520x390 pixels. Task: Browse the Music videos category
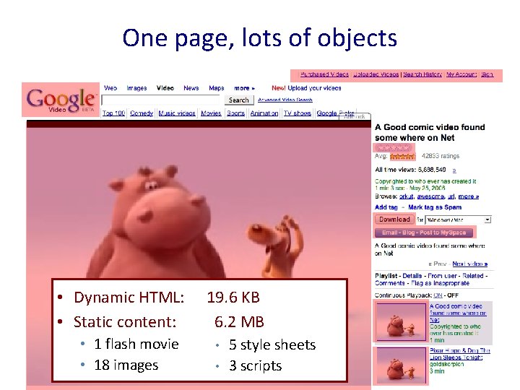pyautogui.click(x=177, y=113)
